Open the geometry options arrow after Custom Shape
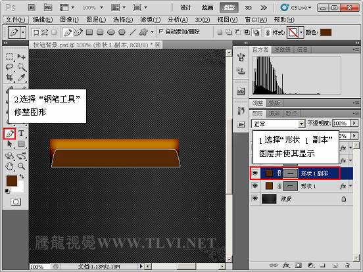The width and height of the screenshot is (363, 272). pyautogui.click(x=152, y=32)
